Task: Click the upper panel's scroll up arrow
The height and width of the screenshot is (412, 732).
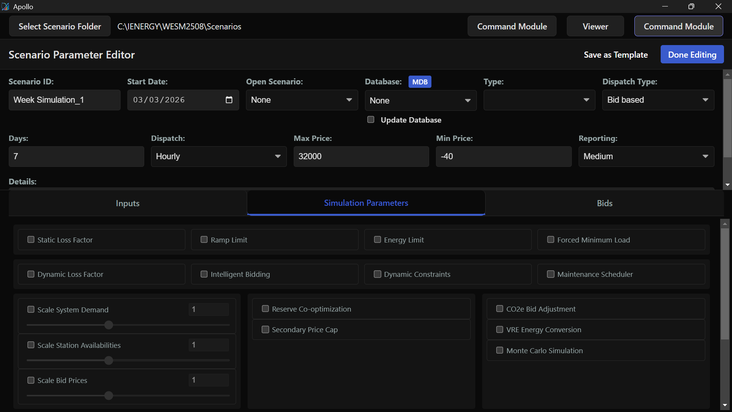Action: [x=727, y=74]
